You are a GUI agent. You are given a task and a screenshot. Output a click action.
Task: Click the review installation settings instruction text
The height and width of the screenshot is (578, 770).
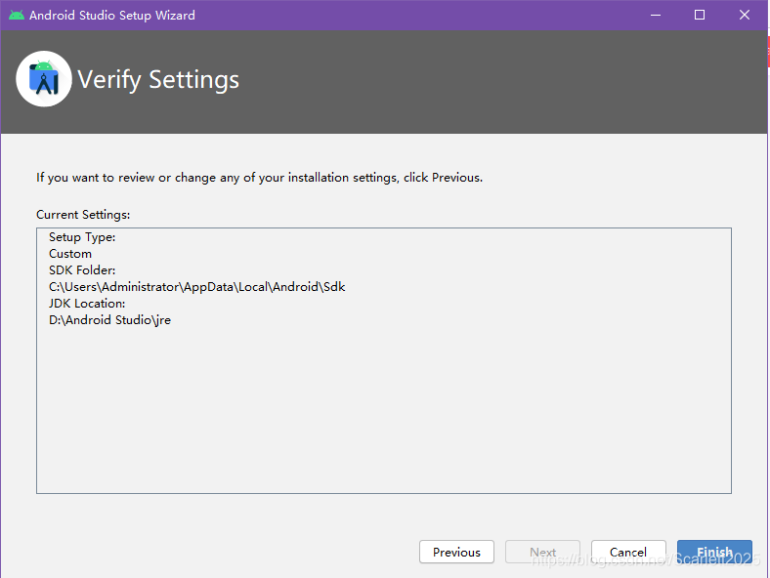tap(259, 177)
